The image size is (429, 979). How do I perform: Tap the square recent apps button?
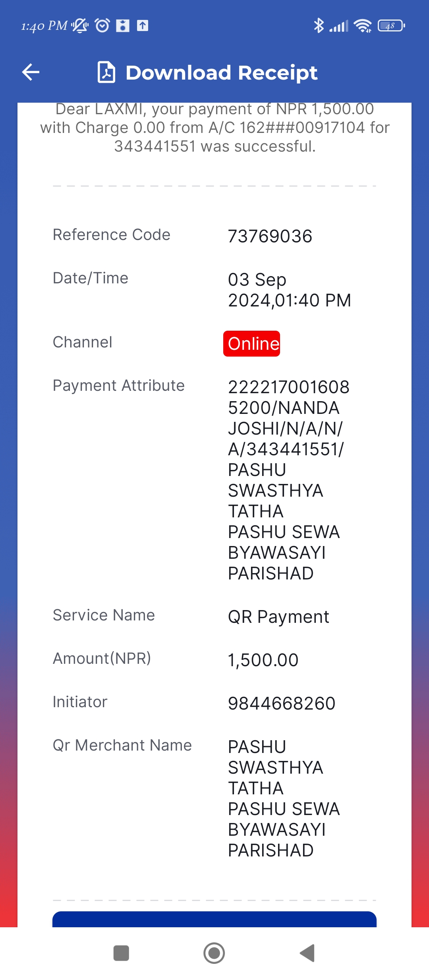pyautogui.click(x=121, y=953)
